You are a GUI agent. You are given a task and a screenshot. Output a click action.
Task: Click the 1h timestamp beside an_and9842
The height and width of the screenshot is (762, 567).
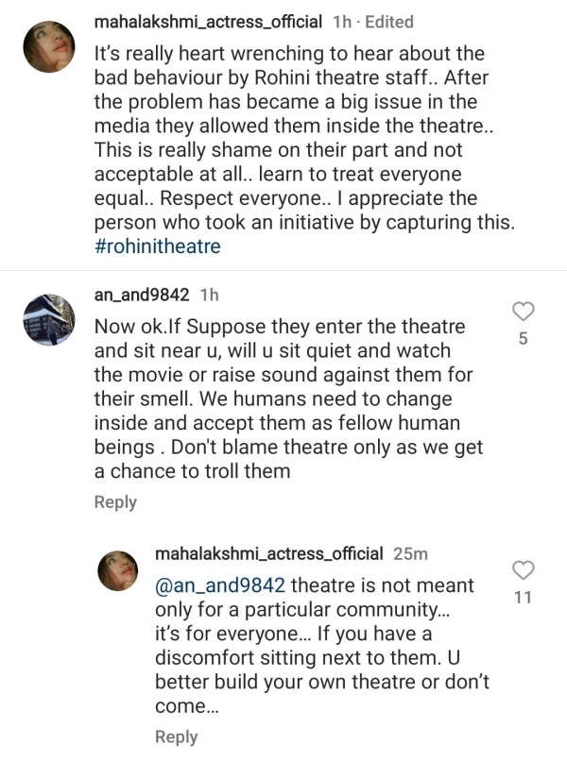(210, 295)
